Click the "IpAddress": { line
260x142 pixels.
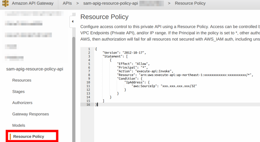click(137, 82)
